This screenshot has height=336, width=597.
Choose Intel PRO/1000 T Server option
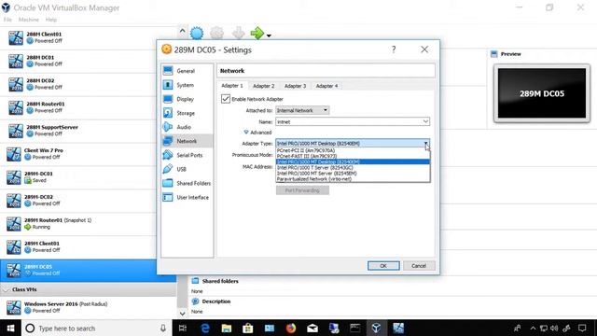click(x=353, y=168)
